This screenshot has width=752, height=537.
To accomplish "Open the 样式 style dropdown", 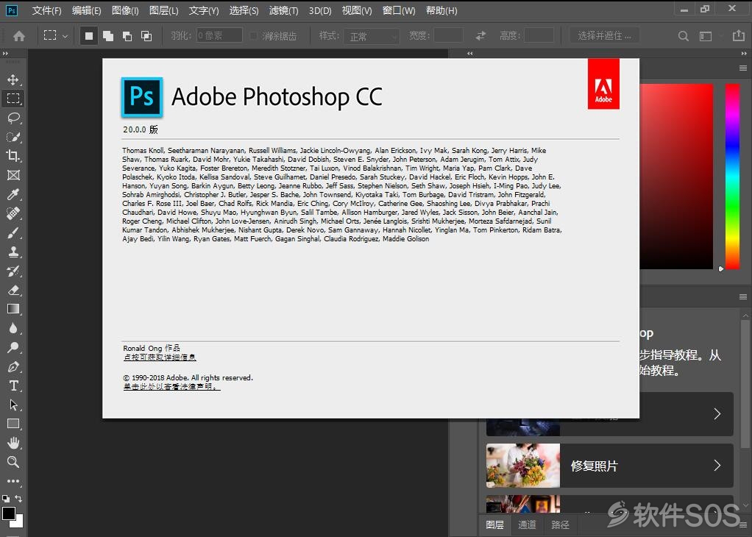I will [372, 36].
